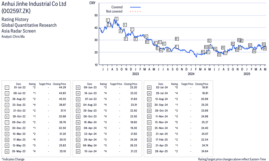
Task: Select the Analyst: Chris Ma text
Action: click(x=13, y=37)
